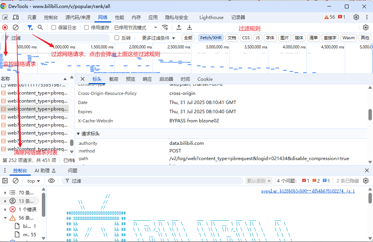Tick the 反转 checkbox
Viewport: 373px width, 242px height.
(117, 38)
